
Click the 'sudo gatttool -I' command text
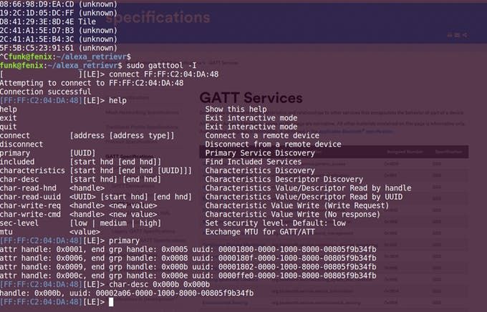pyautogui.click(x=162, y=66)
